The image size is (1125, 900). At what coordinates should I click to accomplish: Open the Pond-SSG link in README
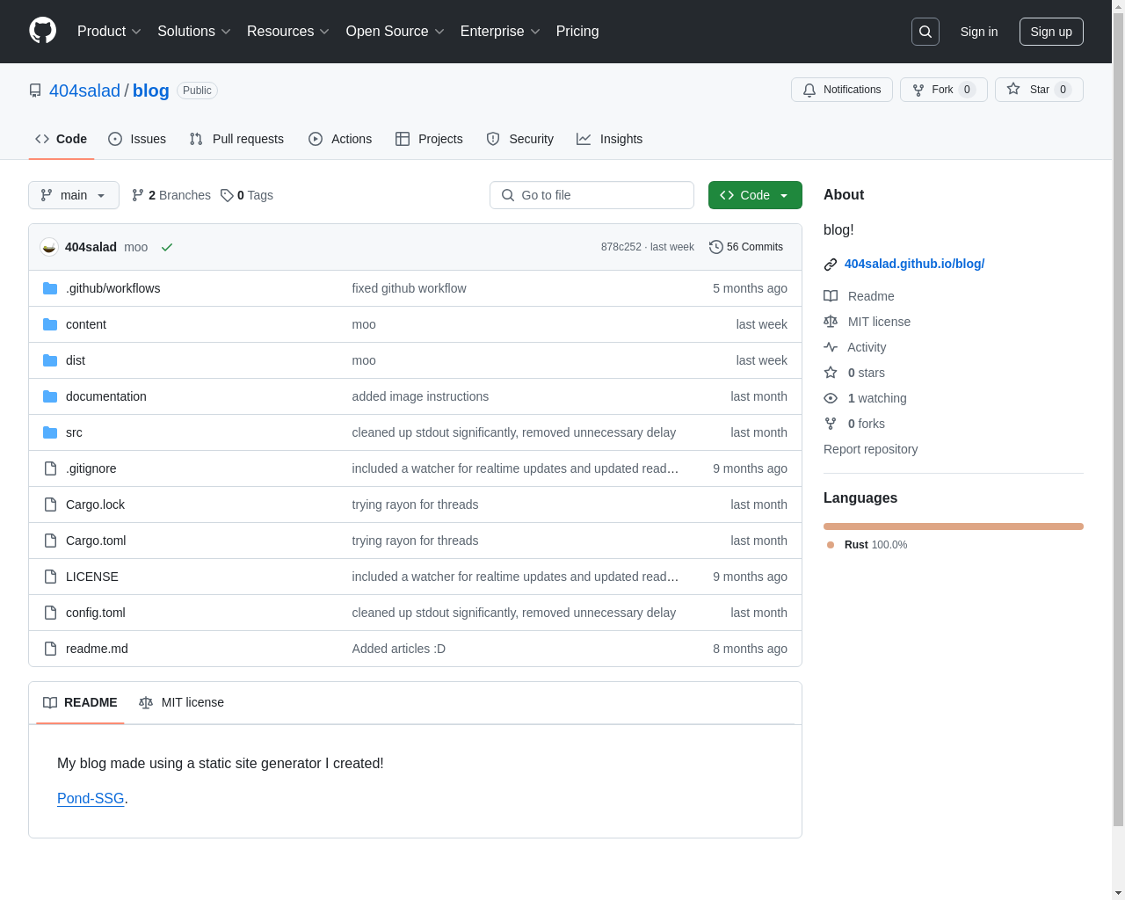(x=91, y=798)
